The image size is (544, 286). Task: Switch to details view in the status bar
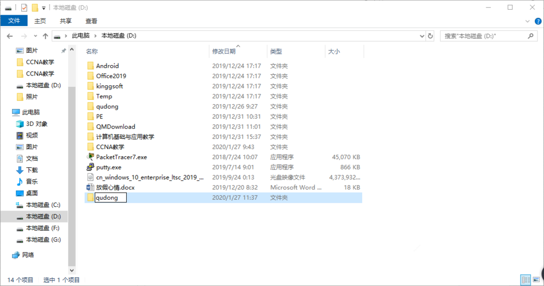[x=526, y=280]
